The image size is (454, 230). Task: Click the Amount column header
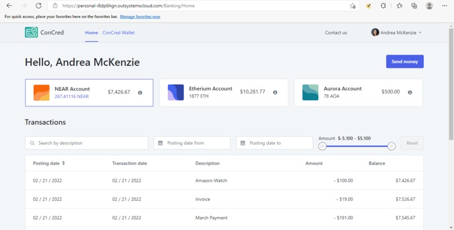(x=314, y=163)
